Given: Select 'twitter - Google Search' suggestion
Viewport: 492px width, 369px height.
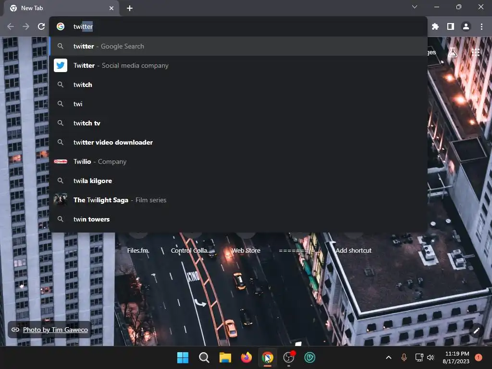Looking at the screenshot, I should tap(238, 46).
